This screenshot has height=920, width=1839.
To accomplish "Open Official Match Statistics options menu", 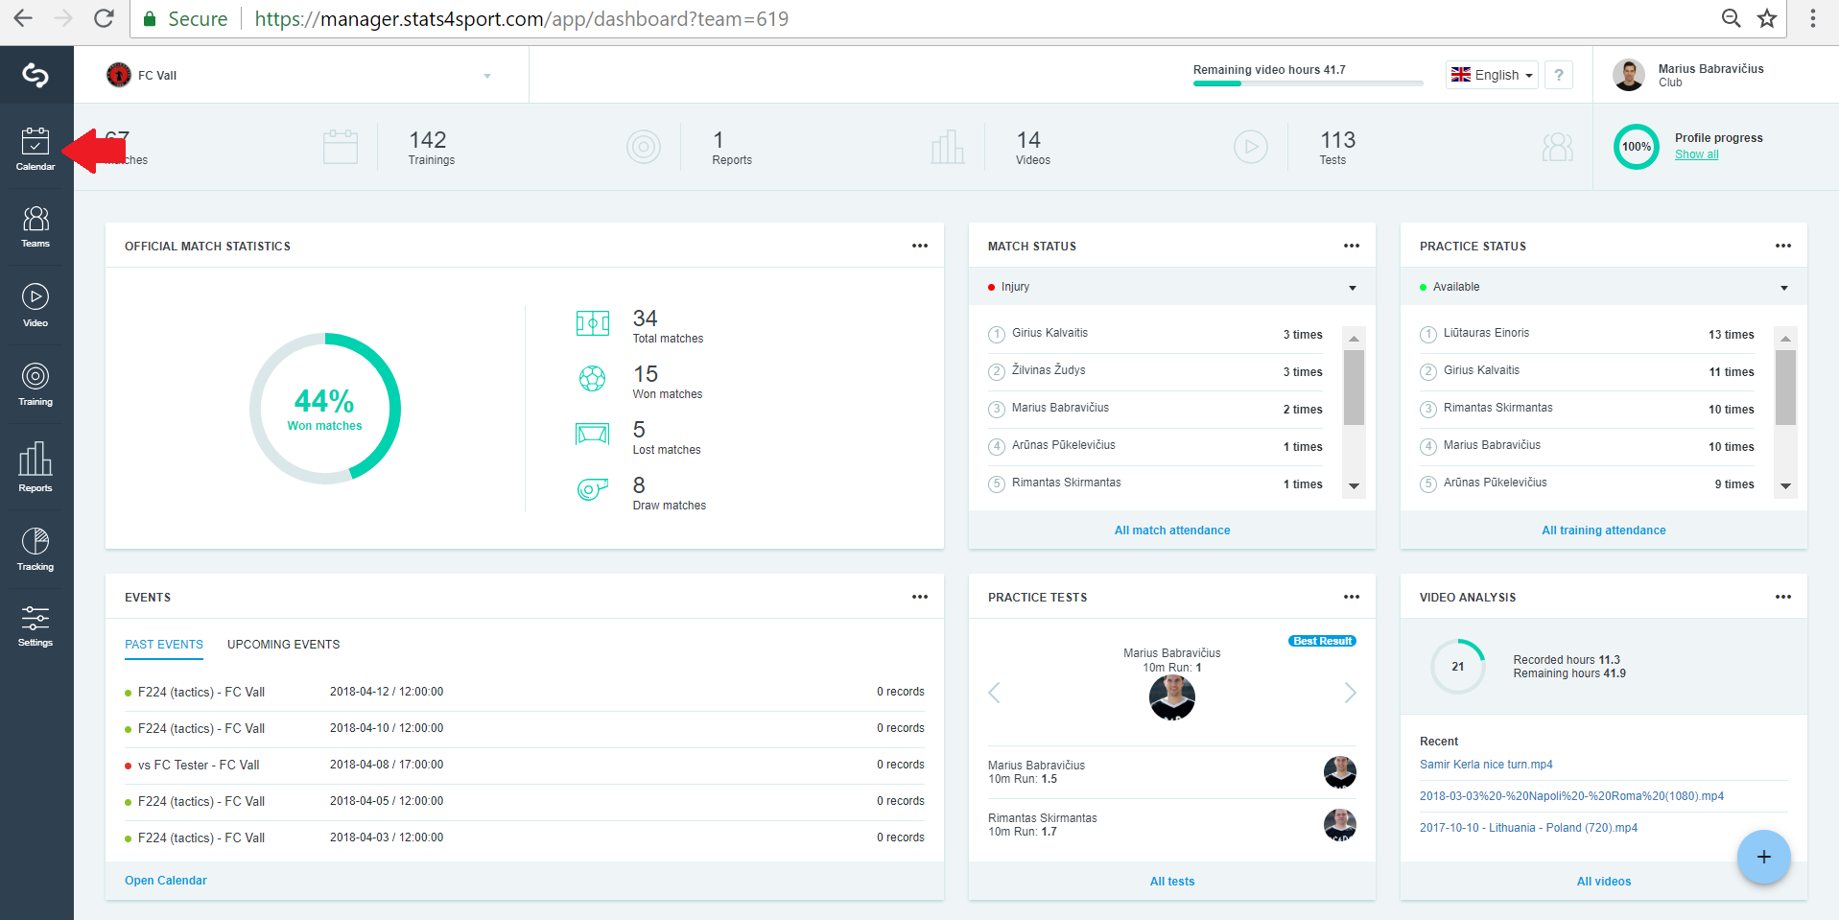I will click(920, 246).
